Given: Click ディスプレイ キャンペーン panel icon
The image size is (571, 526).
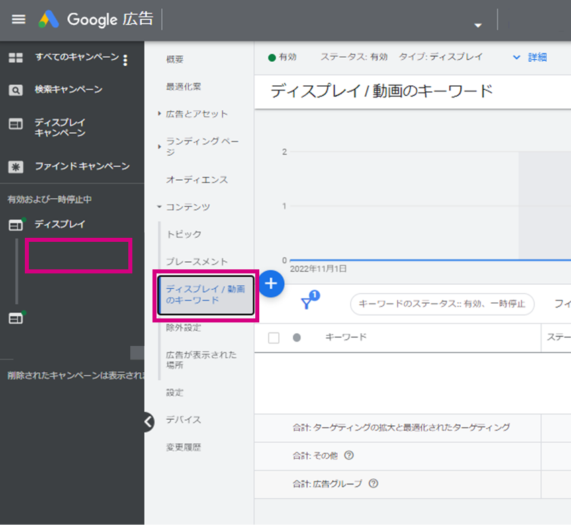Looking at the screenshot, I should pyautogui.click(x=15, y=124).
